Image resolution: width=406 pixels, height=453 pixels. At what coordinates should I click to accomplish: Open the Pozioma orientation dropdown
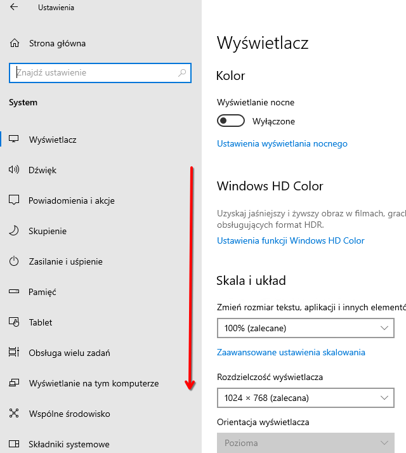pos(305,443)
